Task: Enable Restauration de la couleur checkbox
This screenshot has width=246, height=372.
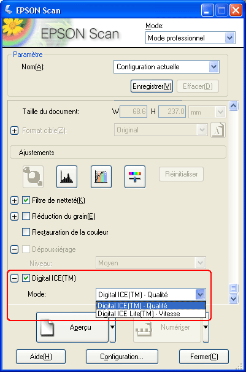Action: click(26, 232)
